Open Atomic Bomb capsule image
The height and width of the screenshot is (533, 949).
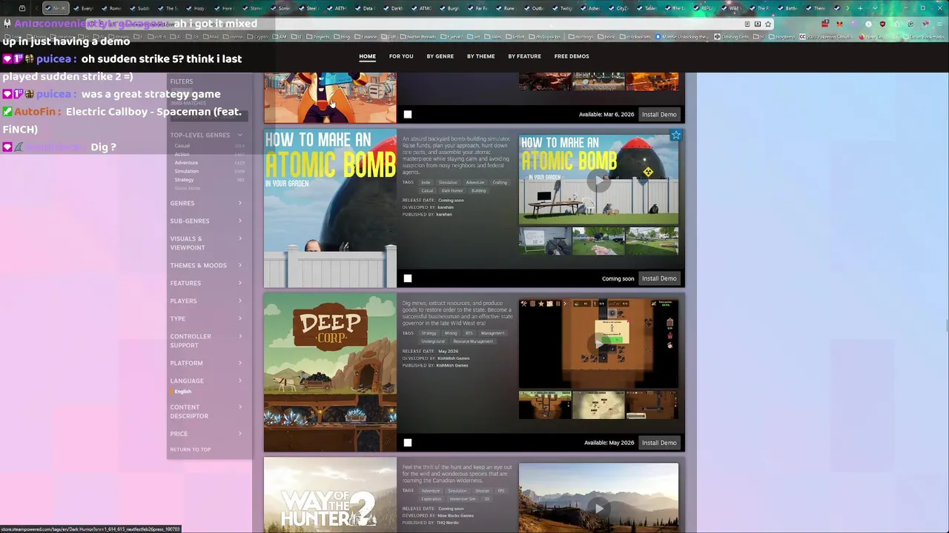(330, 208)
